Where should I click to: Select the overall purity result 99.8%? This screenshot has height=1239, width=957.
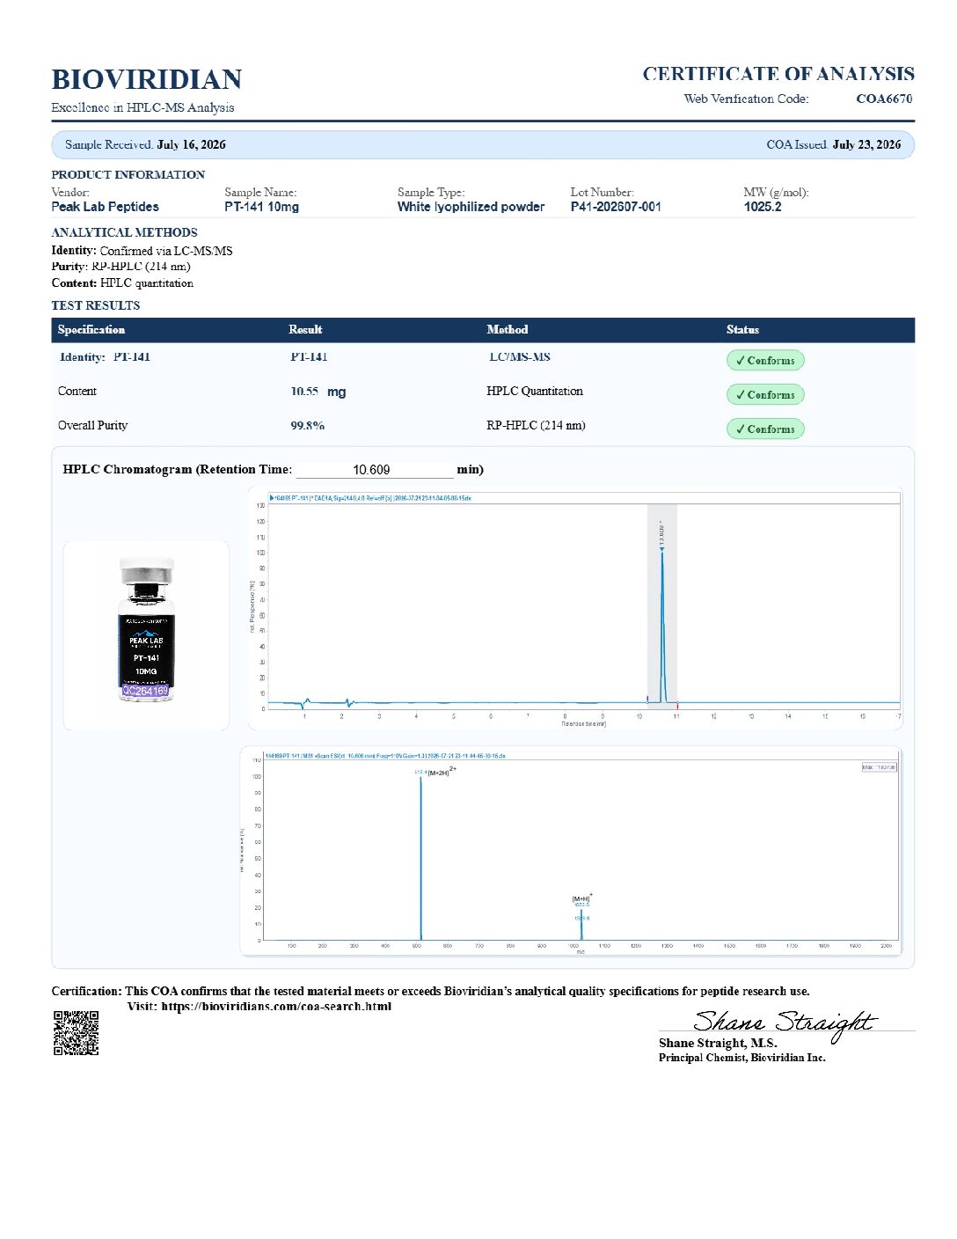pyautogui.click(x=308, y=426)
